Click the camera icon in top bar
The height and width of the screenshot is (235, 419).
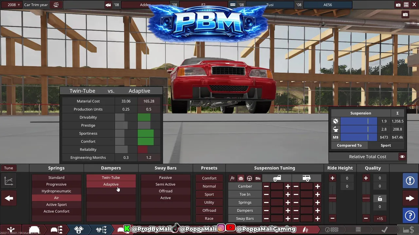coord(398,5)
